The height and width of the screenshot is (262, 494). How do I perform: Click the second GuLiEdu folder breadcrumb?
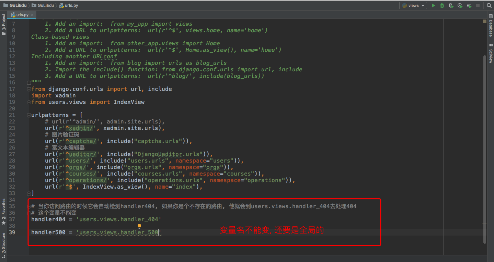click(x=43, y=5)
